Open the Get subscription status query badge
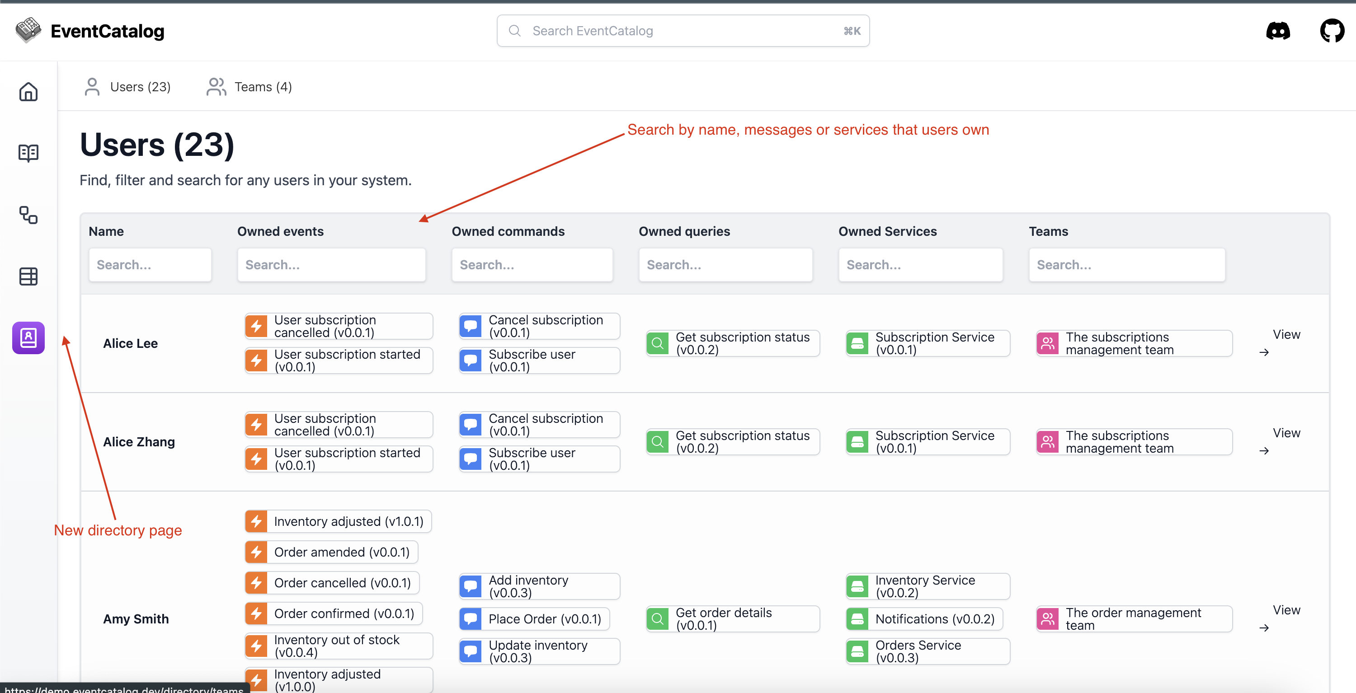 732,342
